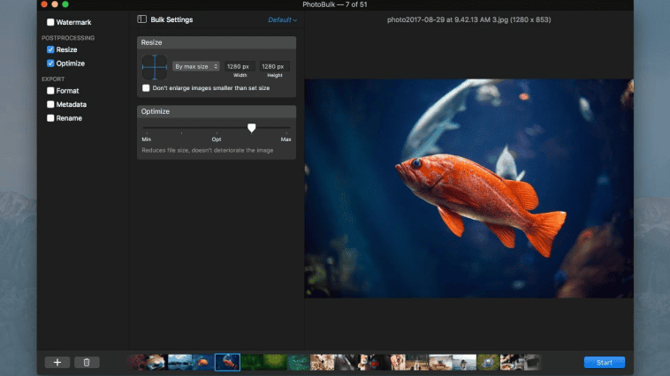
Task: Click the Width input field
Action: (x=238, y=66)
